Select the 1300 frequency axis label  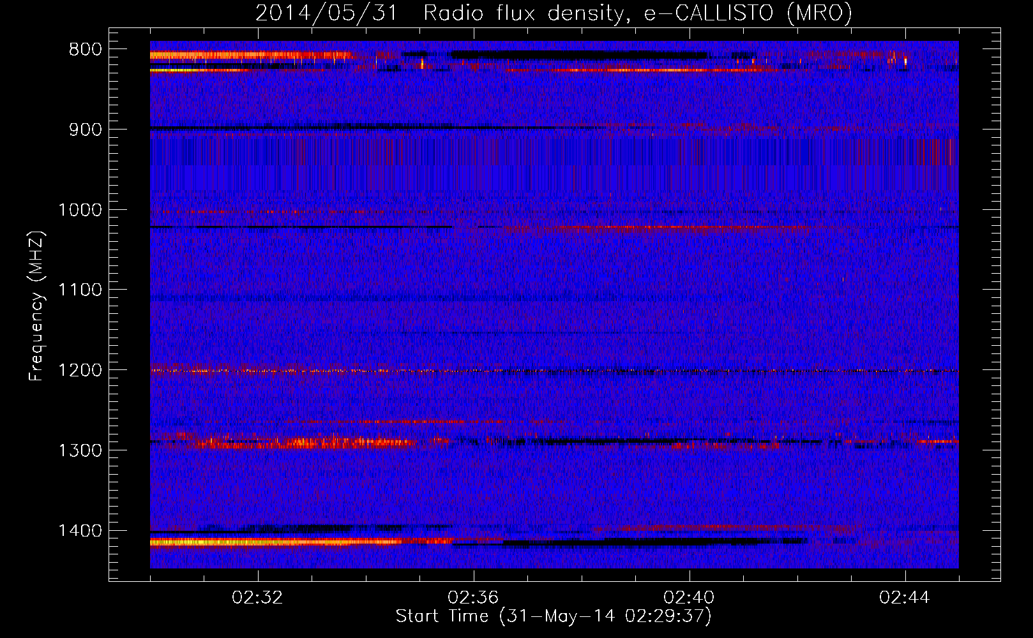(80, 450)
